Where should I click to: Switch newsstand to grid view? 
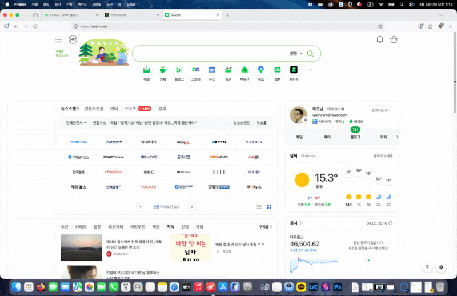pos(269,207)
